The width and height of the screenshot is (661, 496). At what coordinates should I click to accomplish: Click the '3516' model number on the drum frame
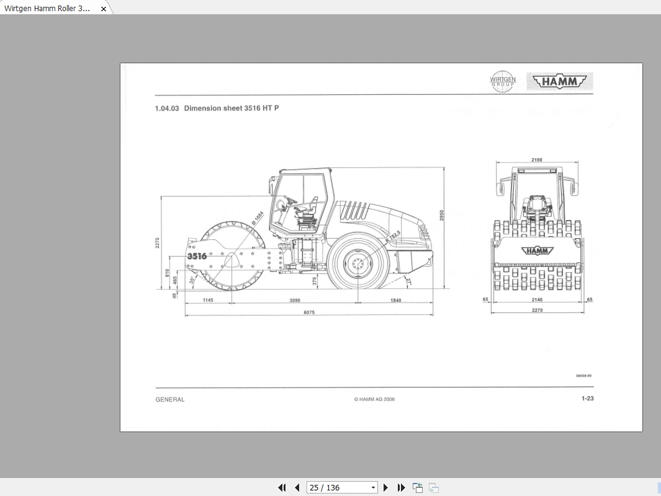pos(197,256)
